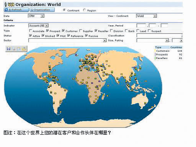The width and height of the screenshot is (196, 147).
Task: Click the organization people icon beside title
Action: (x=9, y=5)
